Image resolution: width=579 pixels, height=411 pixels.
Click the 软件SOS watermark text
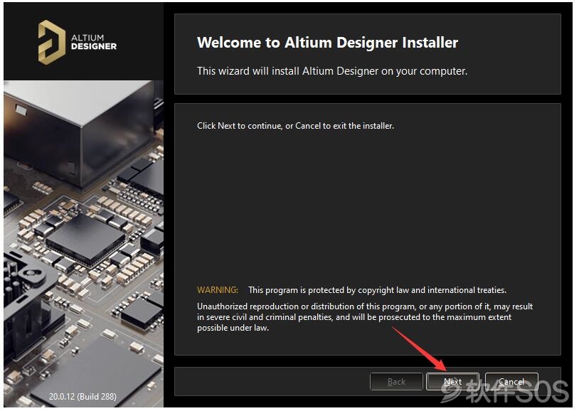[517, 391]
